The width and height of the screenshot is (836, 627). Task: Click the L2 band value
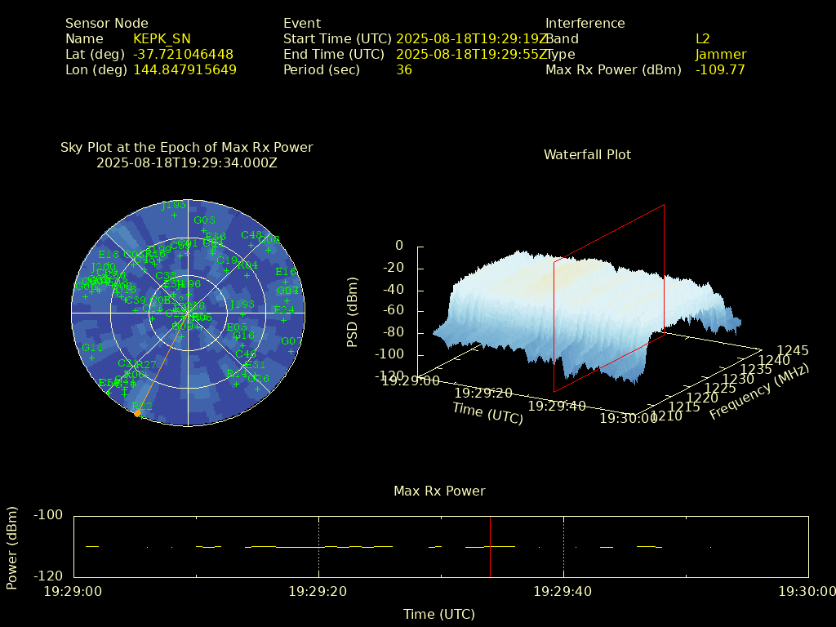pos(702,38)
